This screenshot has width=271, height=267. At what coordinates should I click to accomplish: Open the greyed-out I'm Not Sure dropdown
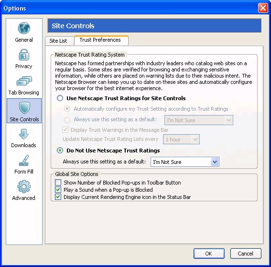tap(199, 120)
